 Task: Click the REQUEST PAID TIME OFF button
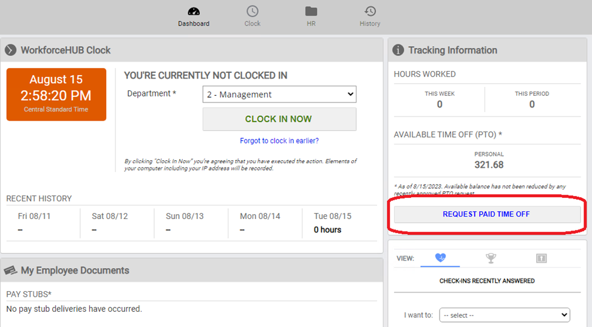coord(487,214)
